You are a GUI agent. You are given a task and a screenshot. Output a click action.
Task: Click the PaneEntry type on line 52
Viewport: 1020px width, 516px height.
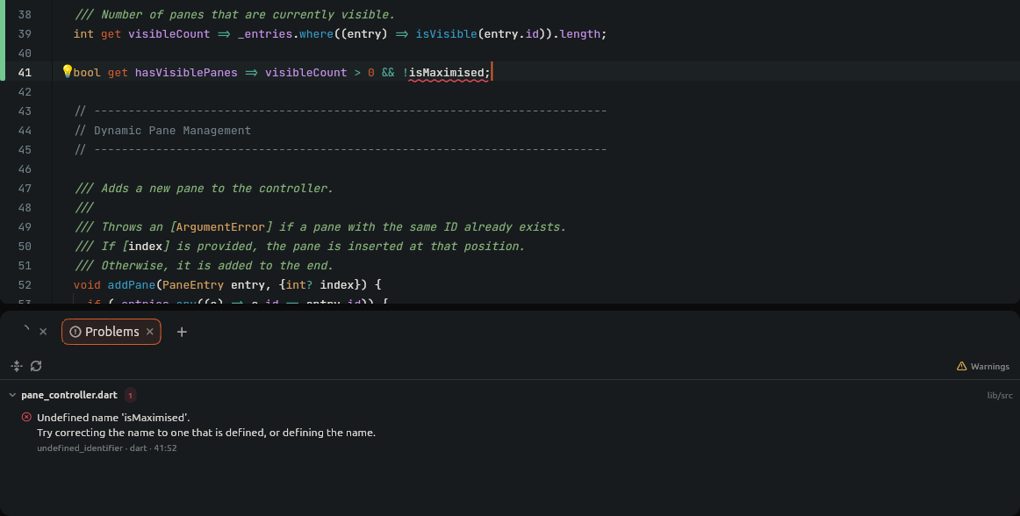tap(192, 284)
